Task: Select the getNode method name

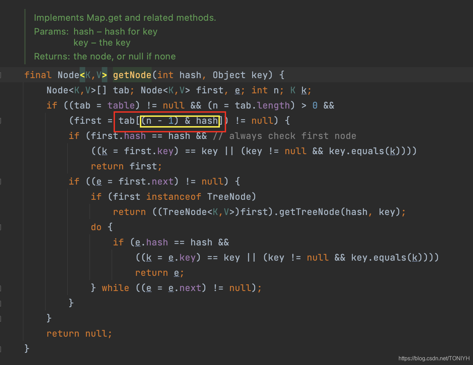Action: click(x=132, y=75)
